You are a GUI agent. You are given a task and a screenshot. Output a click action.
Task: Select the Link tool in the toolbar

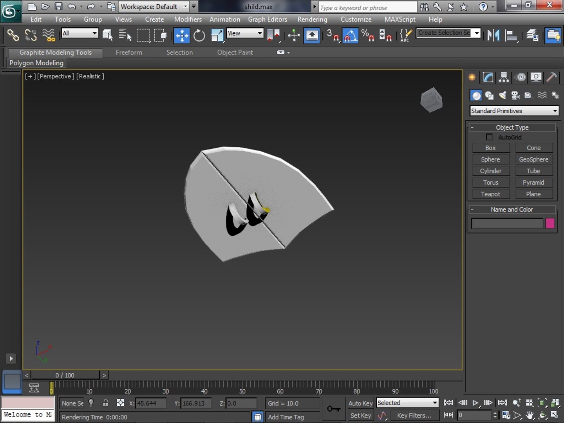[x=13, y=35]
